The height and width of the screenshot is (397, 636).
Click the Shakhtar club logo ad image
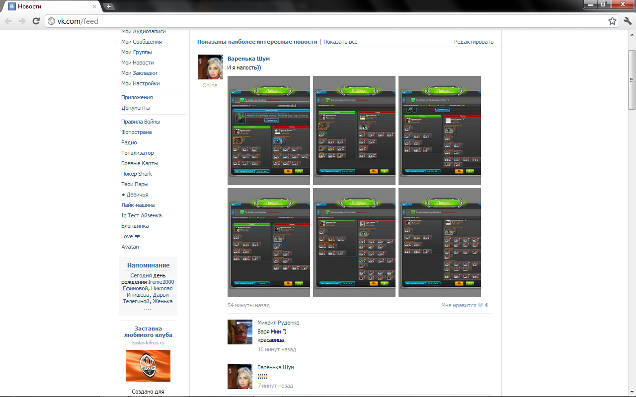tap(148, 366)
